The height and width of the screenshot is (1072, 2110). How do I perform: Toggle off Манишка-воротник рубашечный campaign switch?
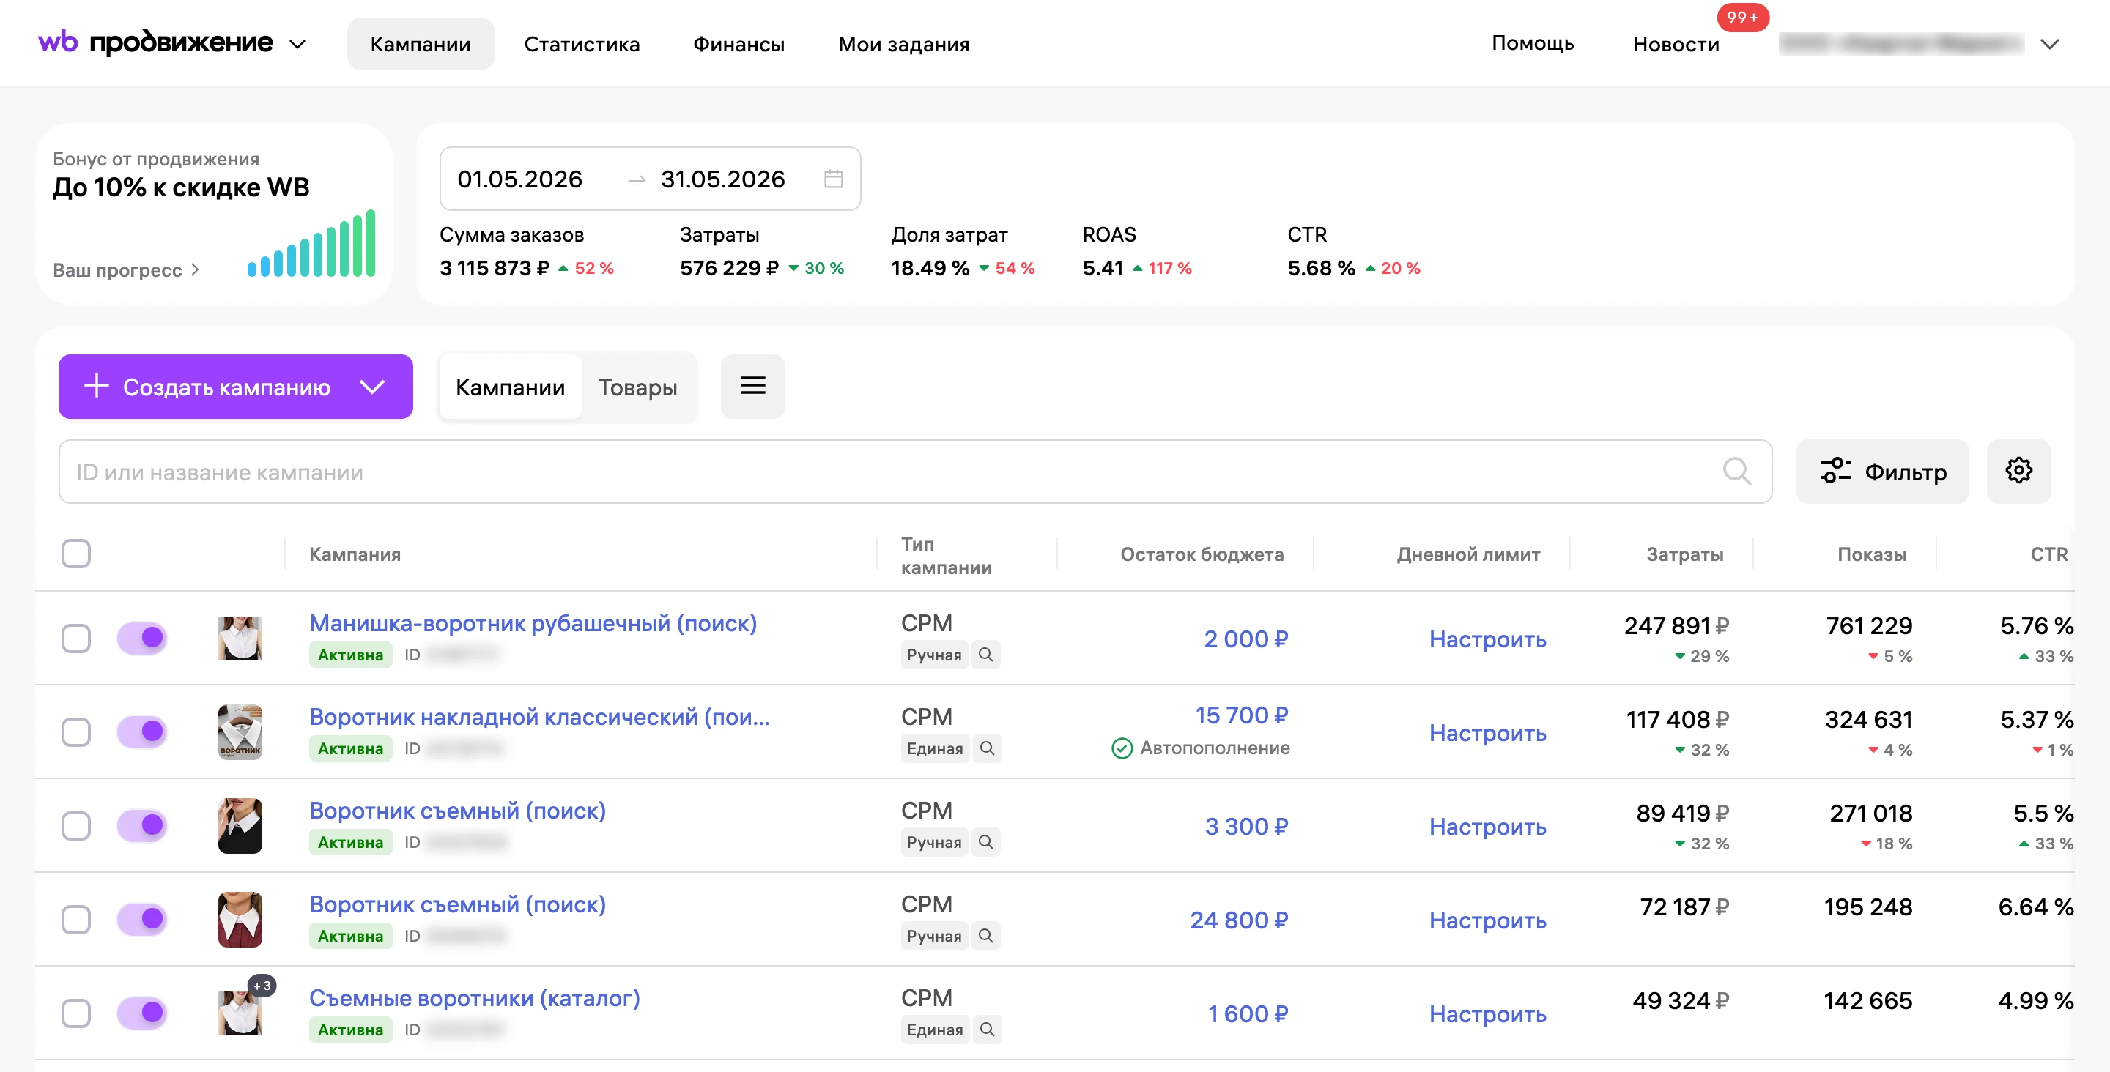click(x=141, y=637)
